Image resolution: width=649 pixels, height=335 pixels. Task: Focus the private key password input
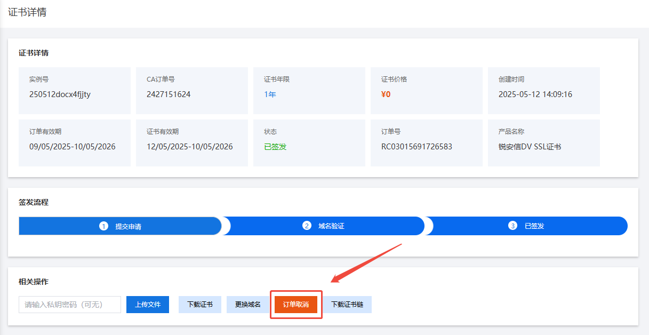70,305
